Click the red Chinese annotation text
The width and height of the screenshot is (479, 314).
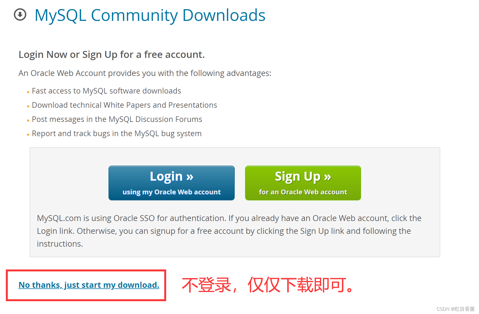268,285
